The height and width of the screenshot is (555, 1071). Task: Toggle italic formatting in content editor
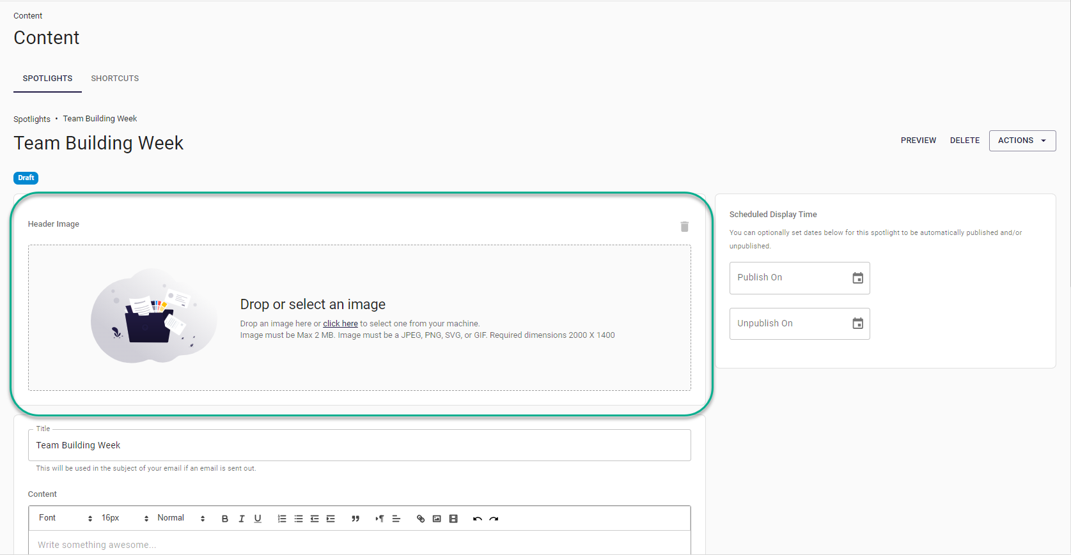pos(242,519)
